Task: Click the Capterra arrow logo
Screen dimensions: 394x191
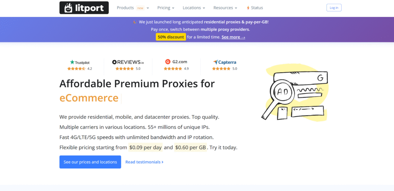Action: [216, 62]
